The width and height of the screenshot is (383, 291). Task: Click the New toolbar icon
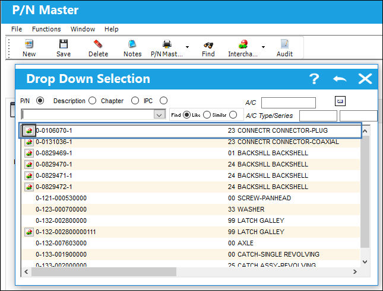[x=29, y=44]
